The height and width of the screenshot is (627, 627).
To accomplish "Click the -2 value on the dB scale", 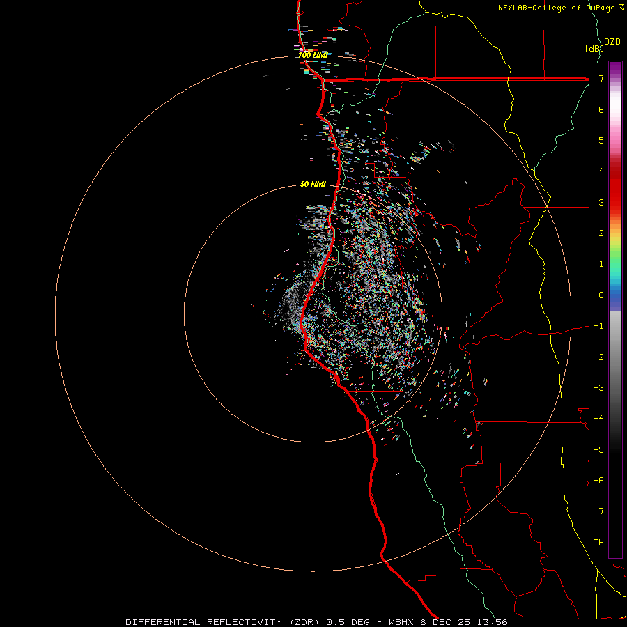I will coord(598,357).
